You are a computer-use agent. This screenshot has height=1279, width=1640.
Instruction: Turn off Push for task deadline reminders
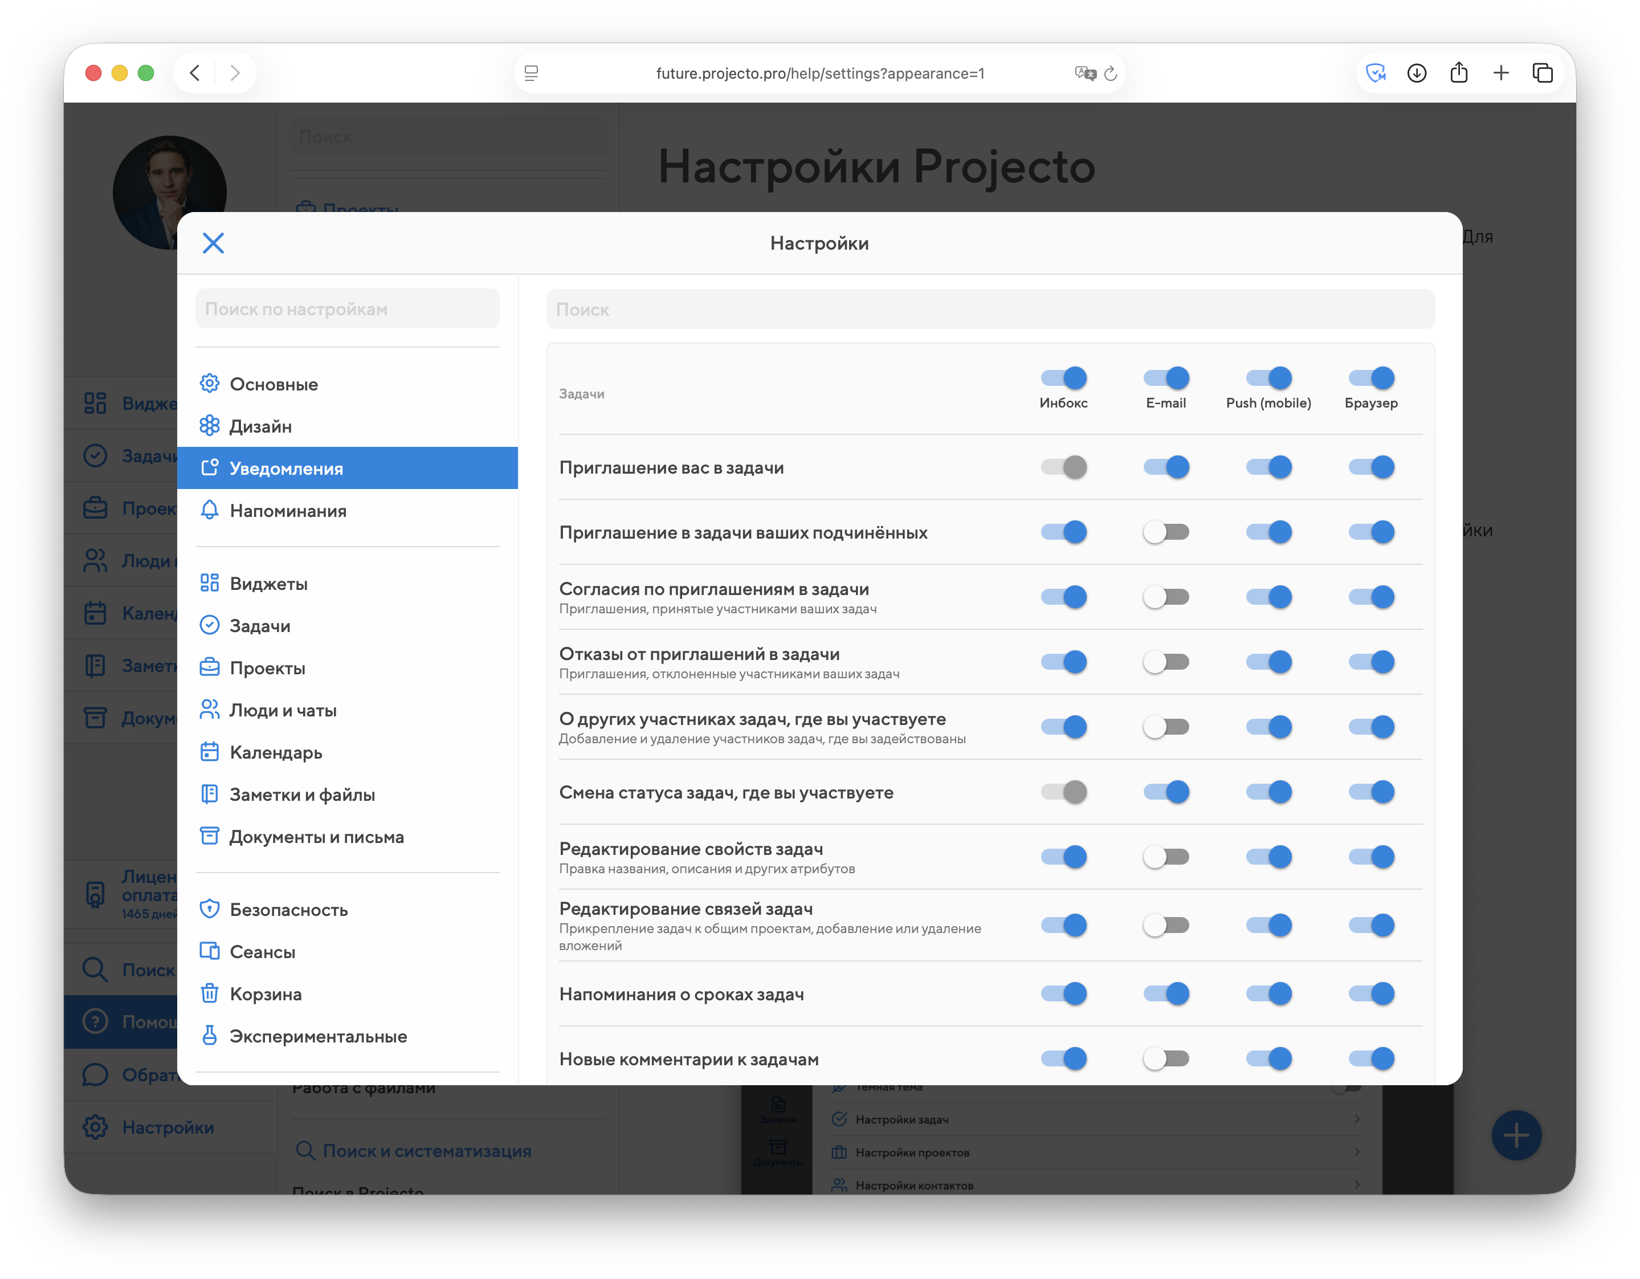[1268, 993]
